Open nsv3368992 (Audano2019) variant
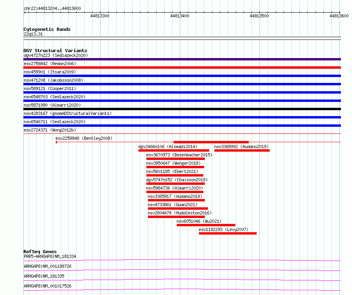The width and height of the screenshot is (352, 295). (x=241, y=147)
